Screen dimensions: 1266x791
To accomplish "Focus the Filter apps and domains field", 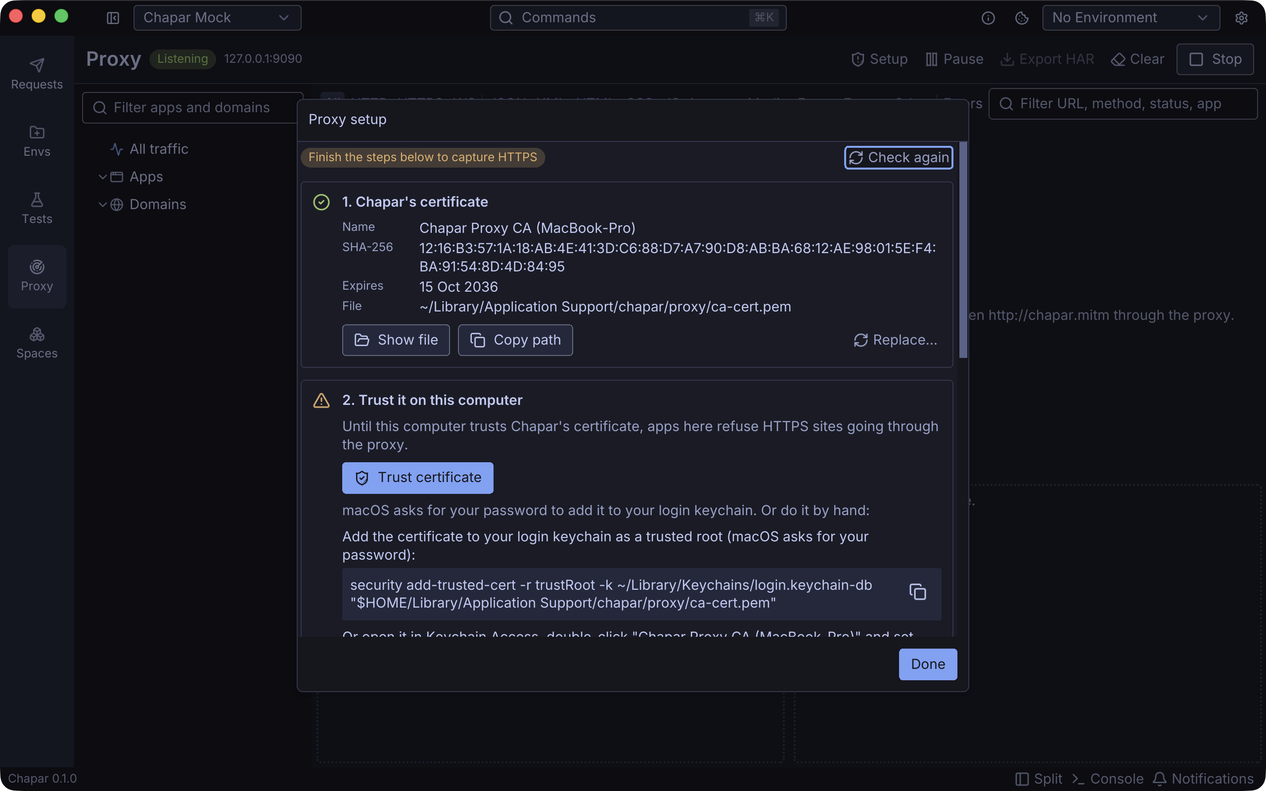I will click(192, 108).
